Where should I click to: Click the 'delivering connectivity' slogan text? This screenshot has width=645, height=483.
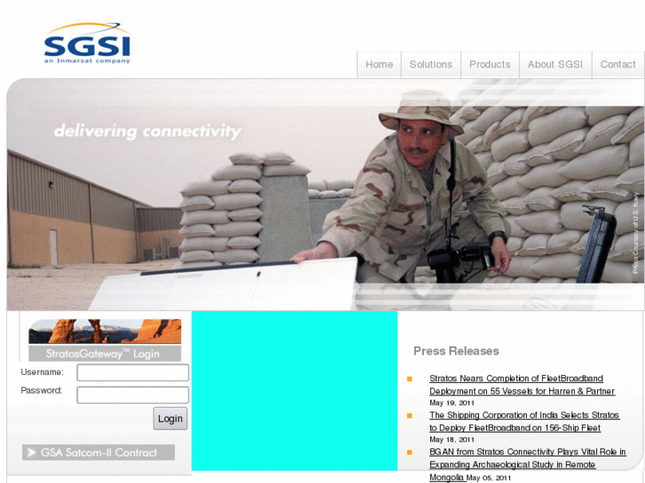coord(147,131)
